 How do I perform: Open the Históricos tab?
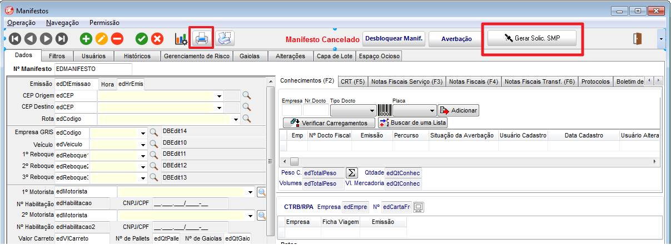click(x=137, y=56)
